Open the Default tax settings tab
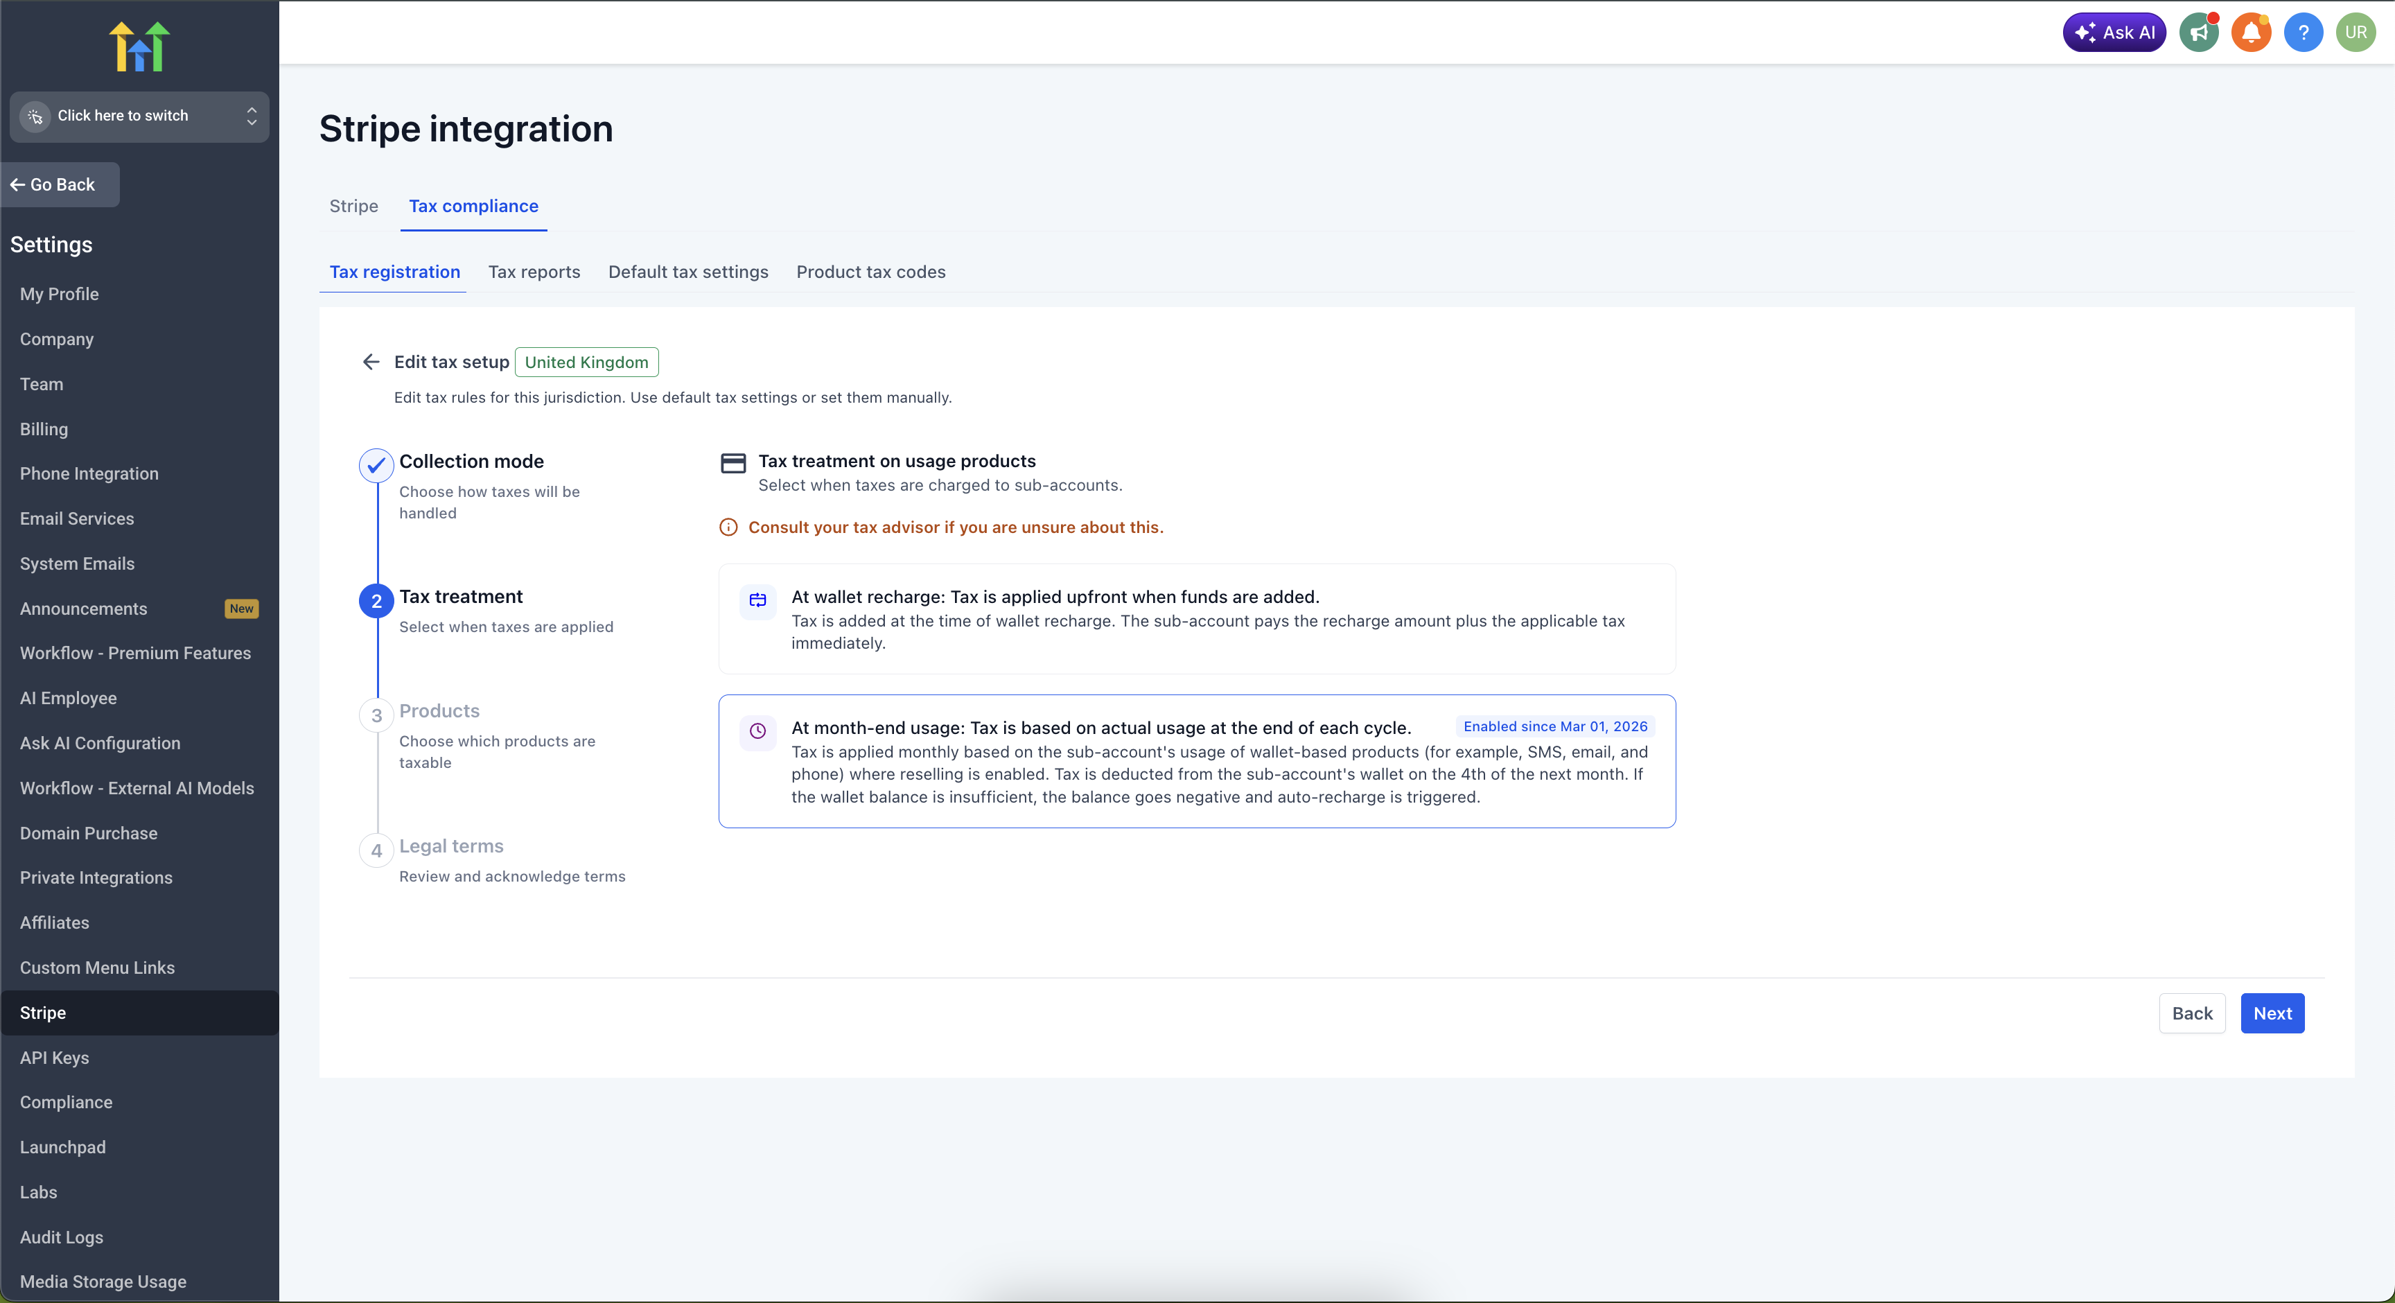 (x=688, y=272)
